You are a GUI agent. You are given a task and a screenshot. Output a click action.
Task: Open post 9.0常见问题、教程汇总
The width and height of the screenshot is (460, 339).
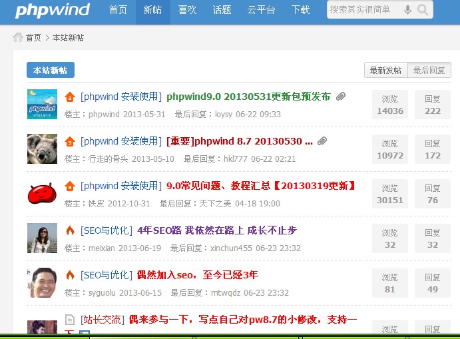[261, 186]
